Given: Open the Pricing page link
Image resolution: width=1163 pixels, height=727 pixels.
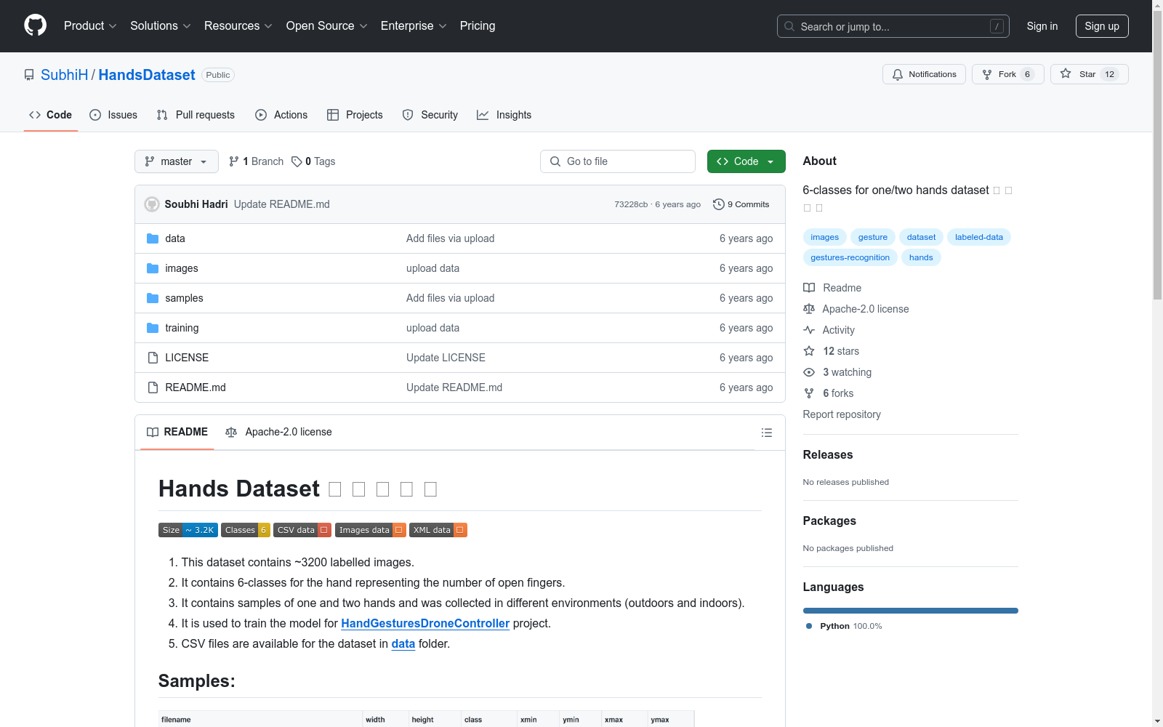Looking at the screenshot, I should pos(478,25).
